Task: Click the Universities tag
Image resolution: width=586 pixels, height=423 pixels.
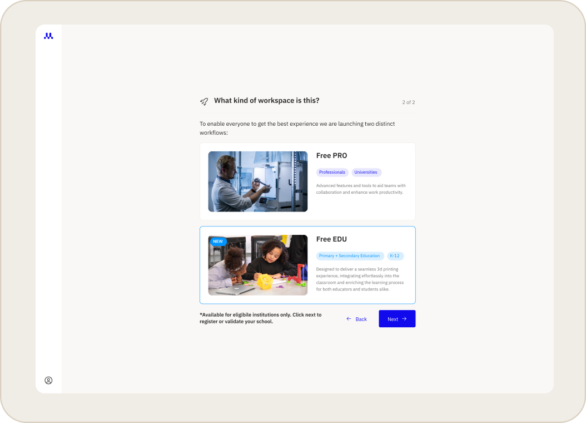Action: pyautogui.click(x=366, y=173)
